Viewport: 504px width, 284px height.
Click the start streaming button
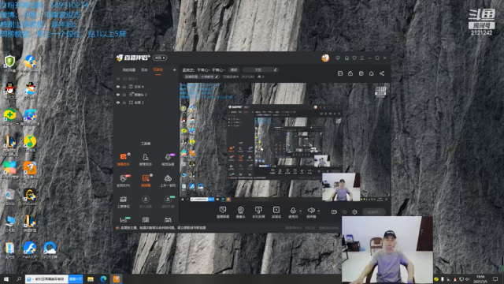373,212
